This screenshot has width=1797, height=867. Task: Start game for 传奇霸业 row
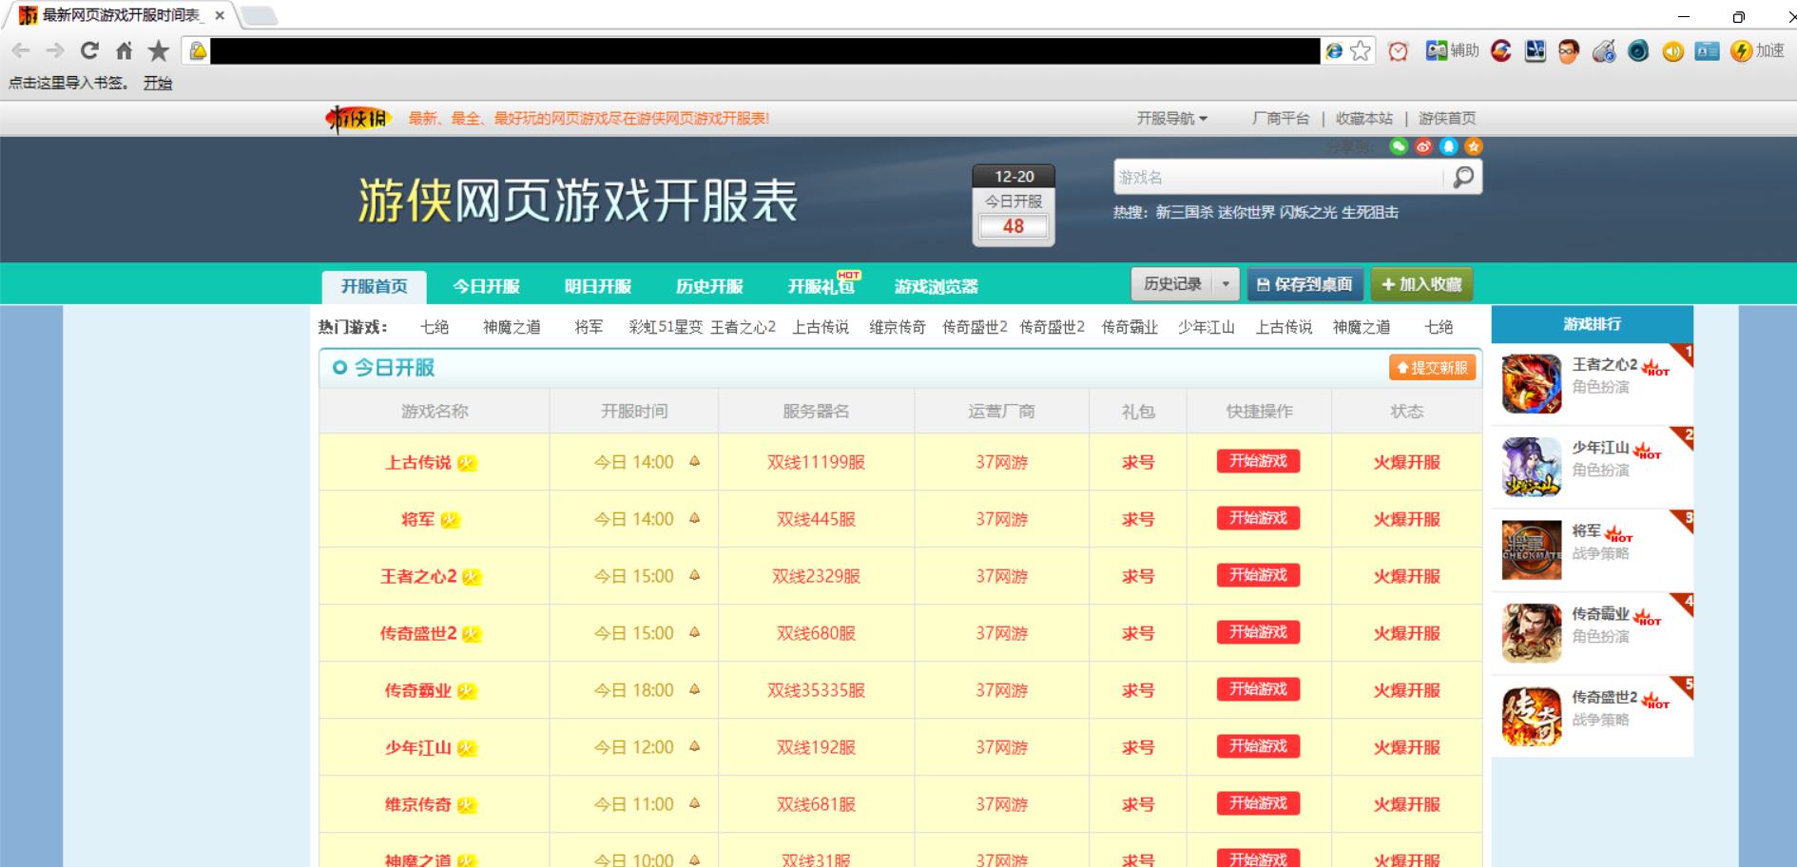tap(1258, 689)
